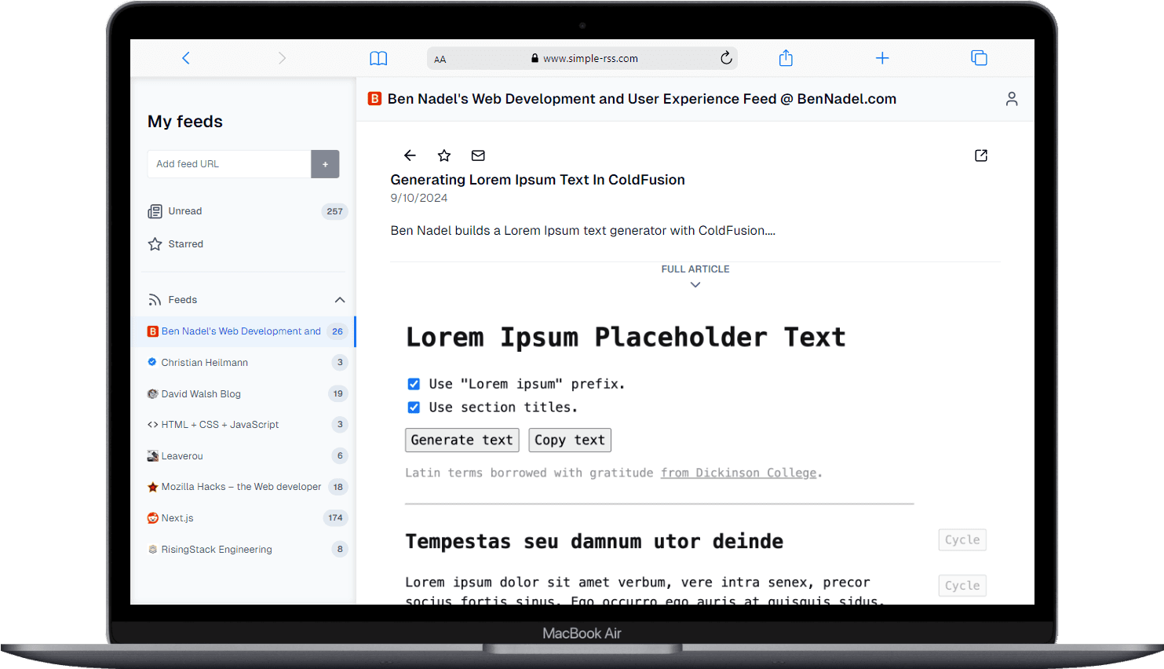This screenshot has width=1164, height=669.
Task: Select the Starred feeds star icon
Action: pyautogui.click(x=155, y=243)
